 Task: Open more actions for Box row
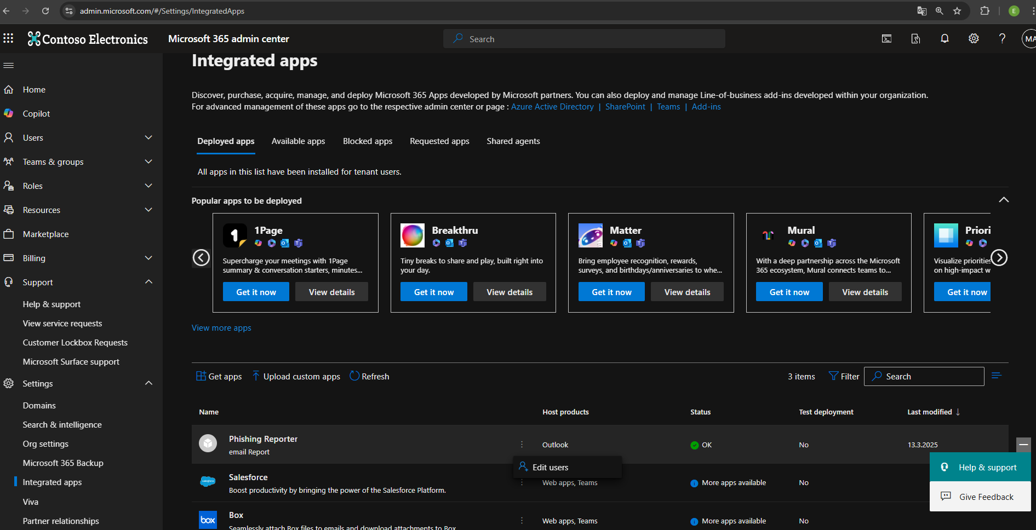pos(522,521)
